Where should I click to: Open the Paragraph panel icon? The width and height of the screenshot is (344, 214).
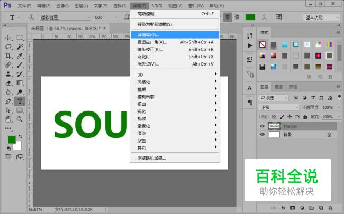tap(250, 102)
